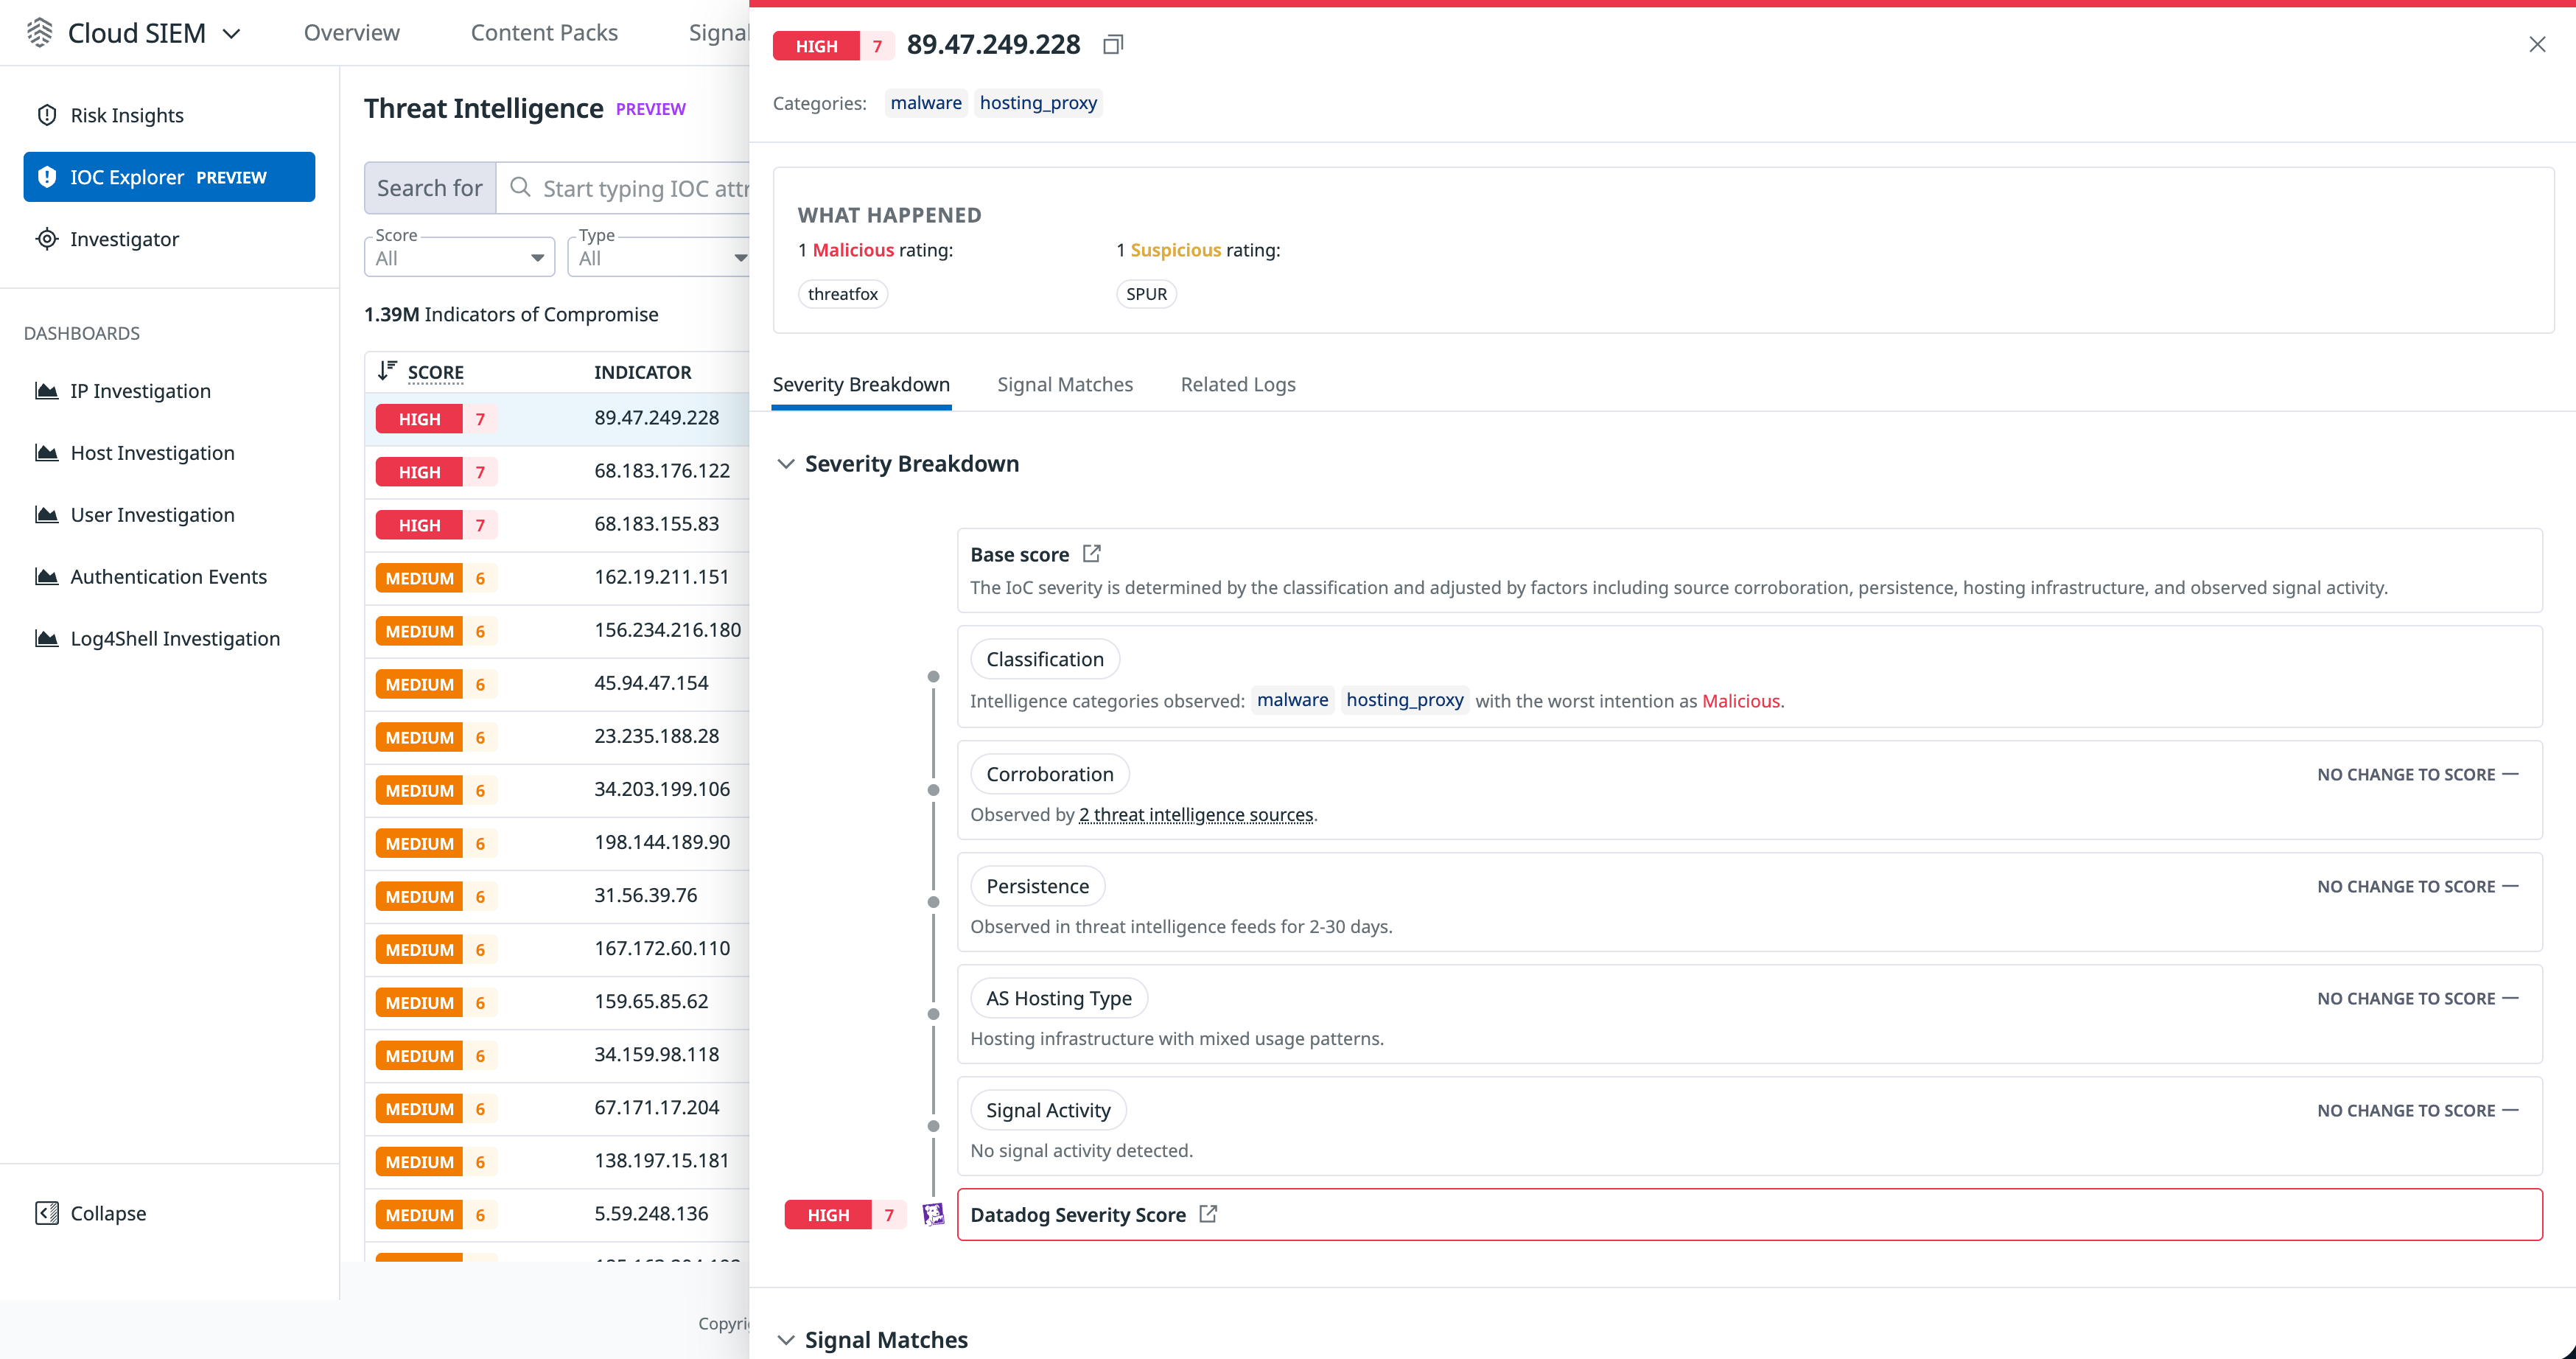Collapse the Signal Matches section
Screen dimensions: 2576x1359
pyautogui.click(x=786, y=1339)
